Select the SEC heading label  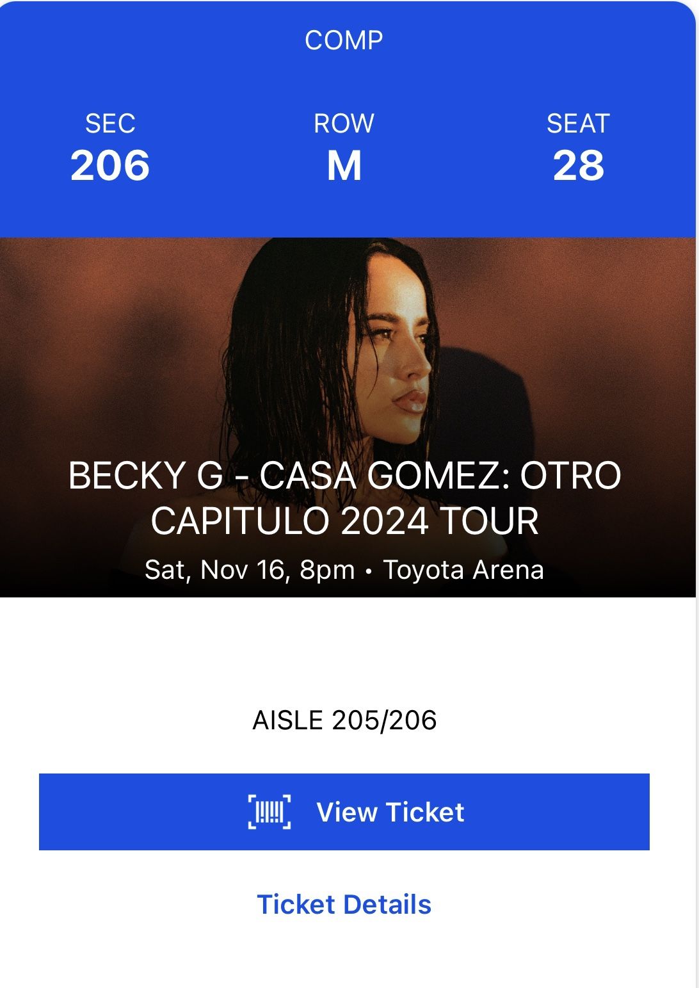pos(110,124)
